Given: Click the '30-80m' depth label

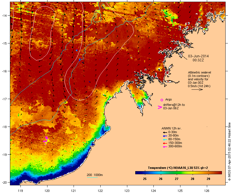Looking at the screenshot, I should [x=173, y=136].
